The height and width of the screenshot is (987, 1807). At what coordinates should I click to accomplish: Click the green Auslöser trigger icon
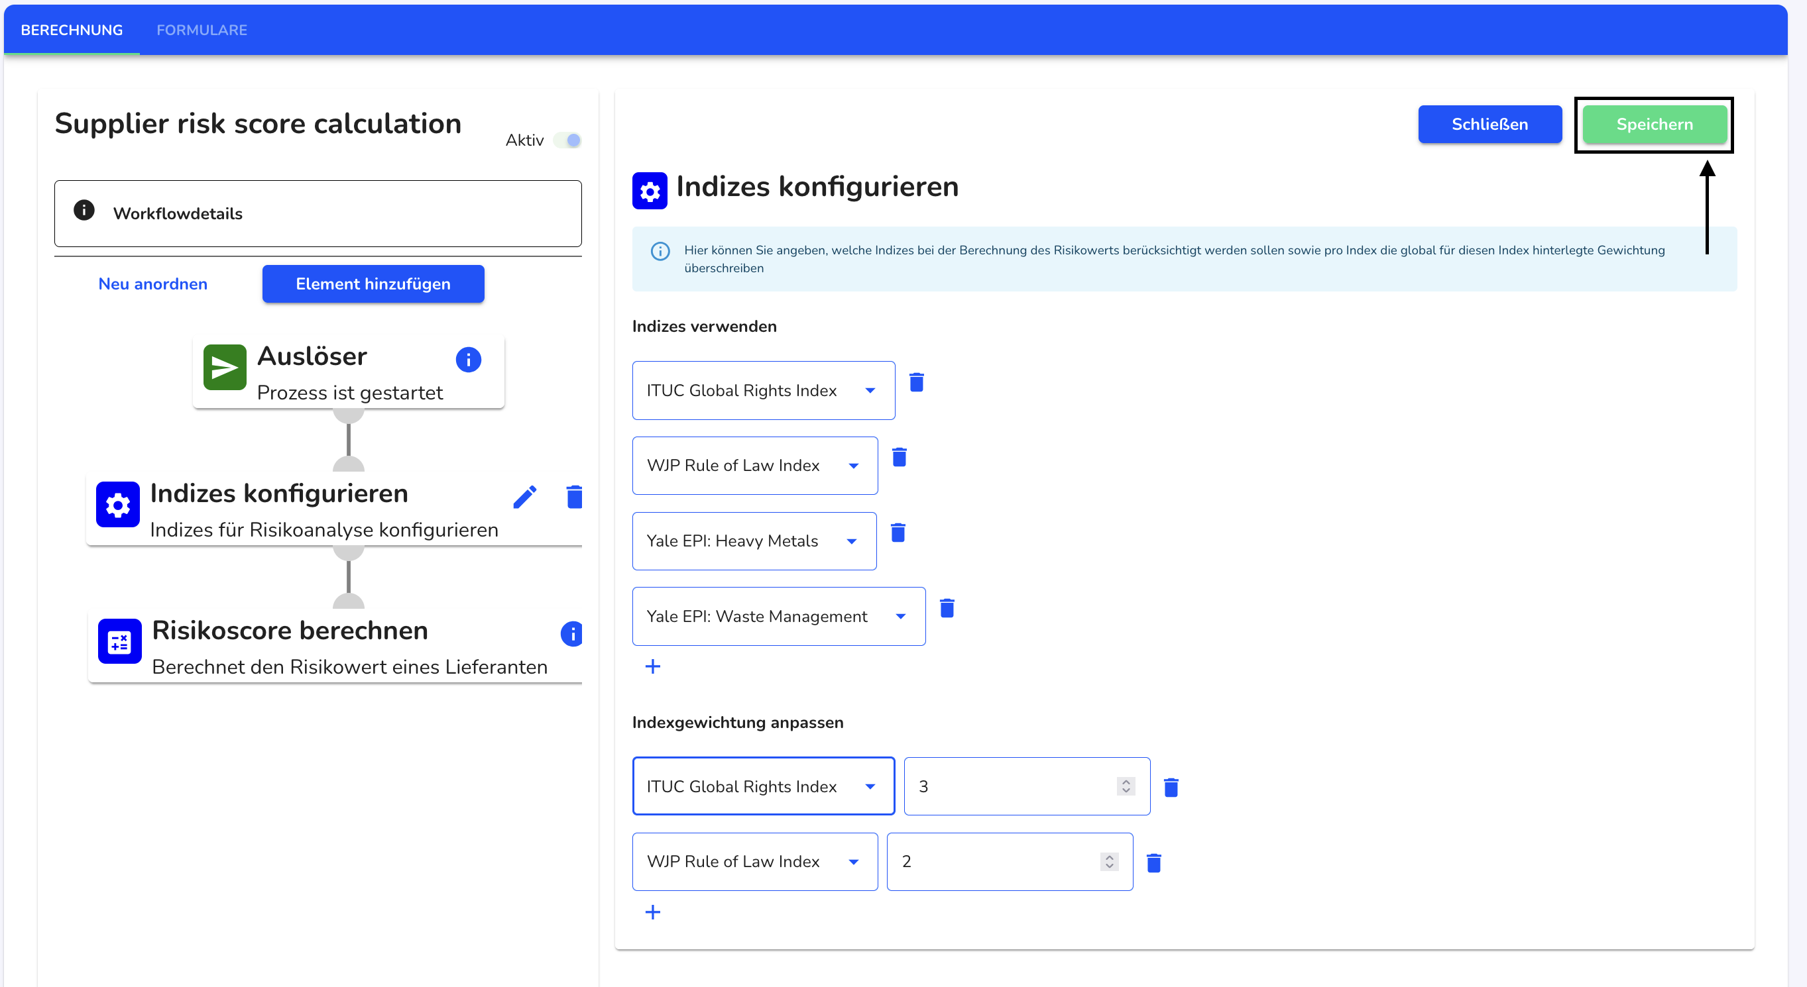point(225,368)
